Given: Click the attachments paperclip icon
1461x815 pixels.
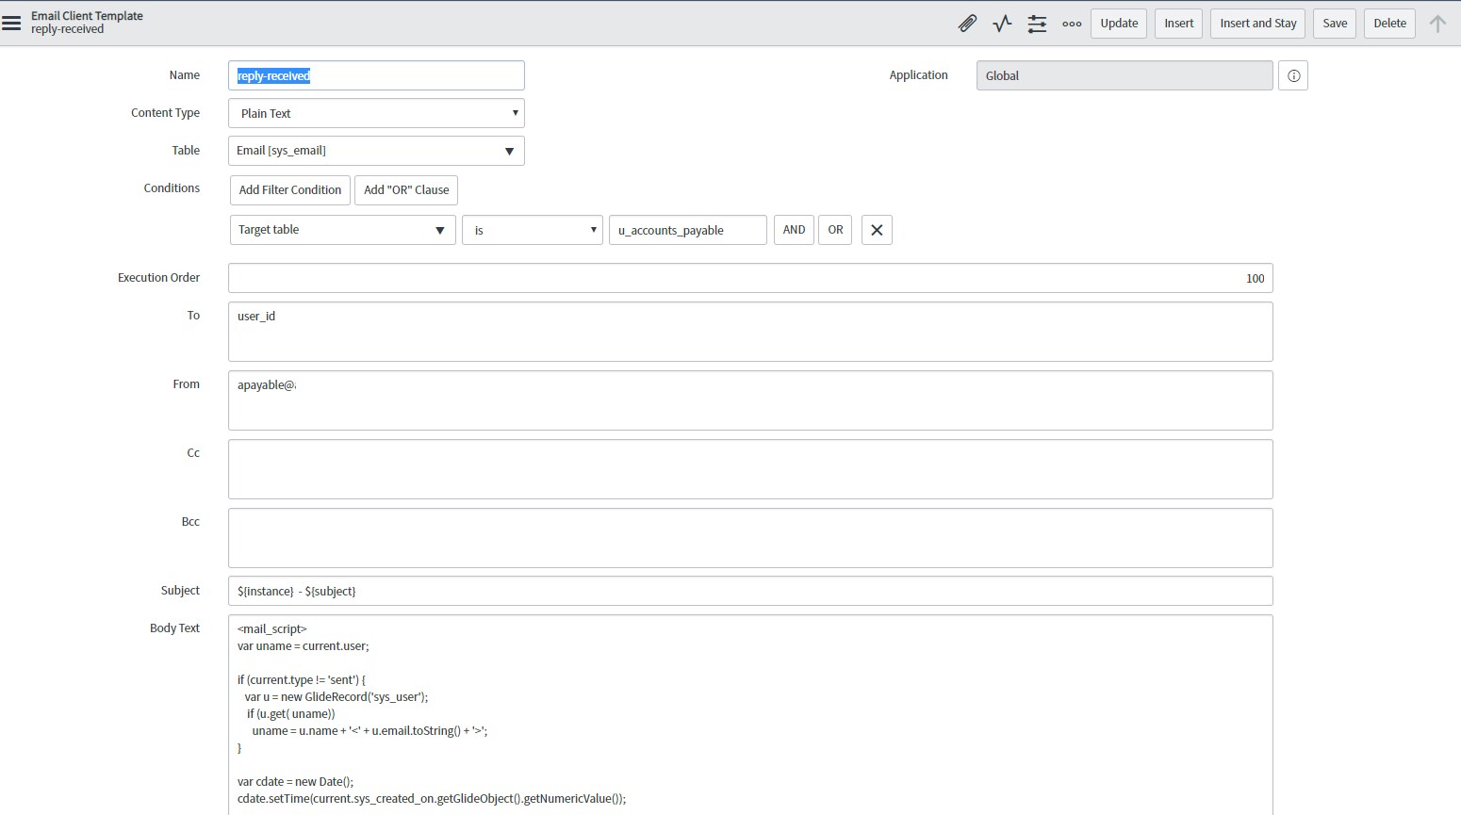Looking at the screenshot, I should (967, 24).
